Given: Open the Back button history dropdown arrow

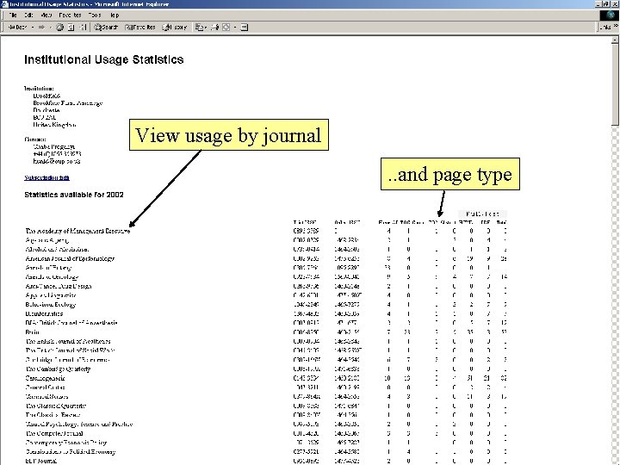Looking at the screenshot, I should point(33,28).
